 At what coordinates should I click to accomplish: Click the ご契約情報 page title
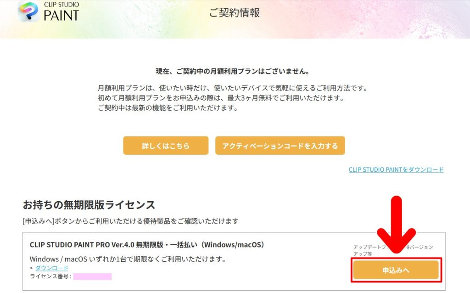click(235, 13)
